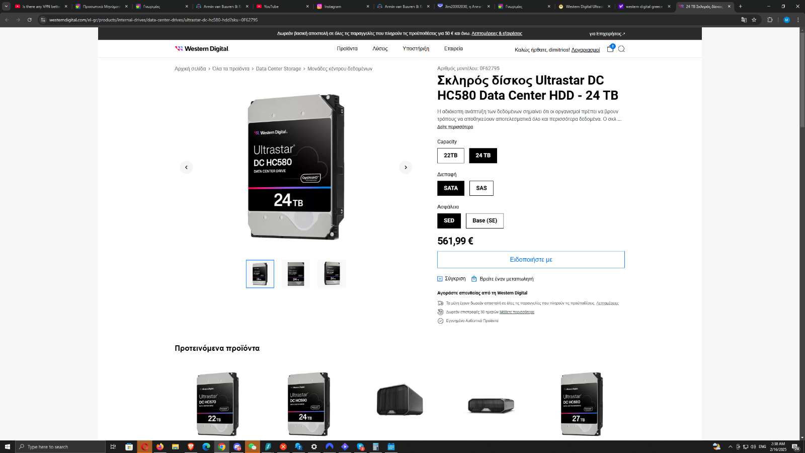The height and width of the screenshot is (453, 805).
Task: Open the Εταιρεία navigation menu
Action: (x=453, y=49)
